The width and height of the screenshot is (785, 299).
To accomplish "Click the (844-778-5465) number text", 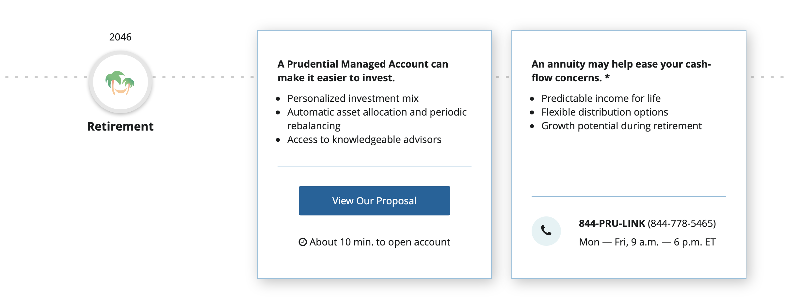I will tap(682, 223).
